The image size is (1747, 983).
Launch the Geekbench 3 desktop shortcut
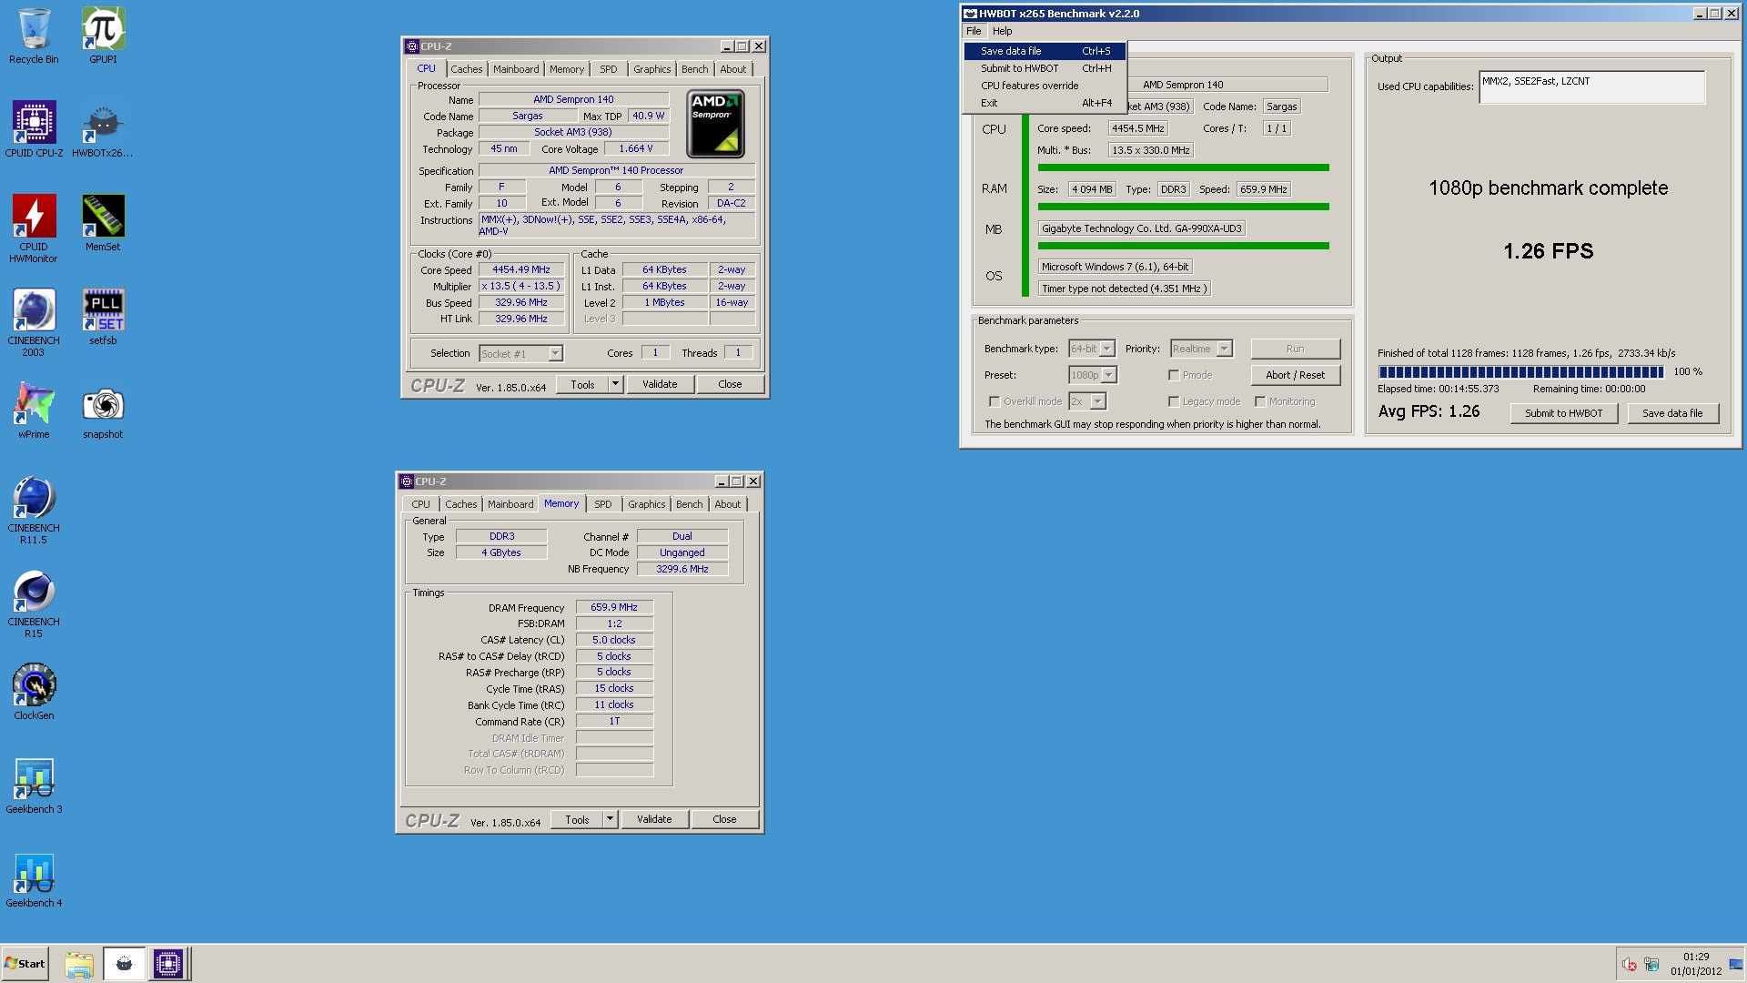click(x=34, y=785)
